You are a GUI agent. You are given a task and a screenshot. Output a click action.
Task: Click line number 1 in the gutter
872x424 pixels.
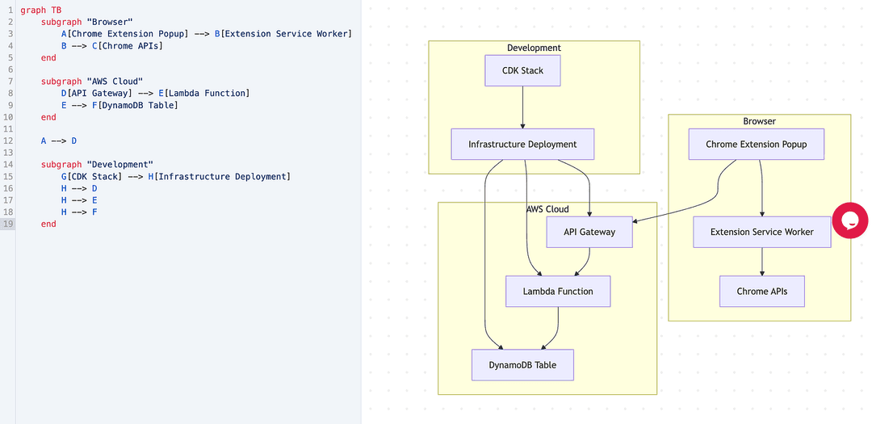tap(11, 10)
